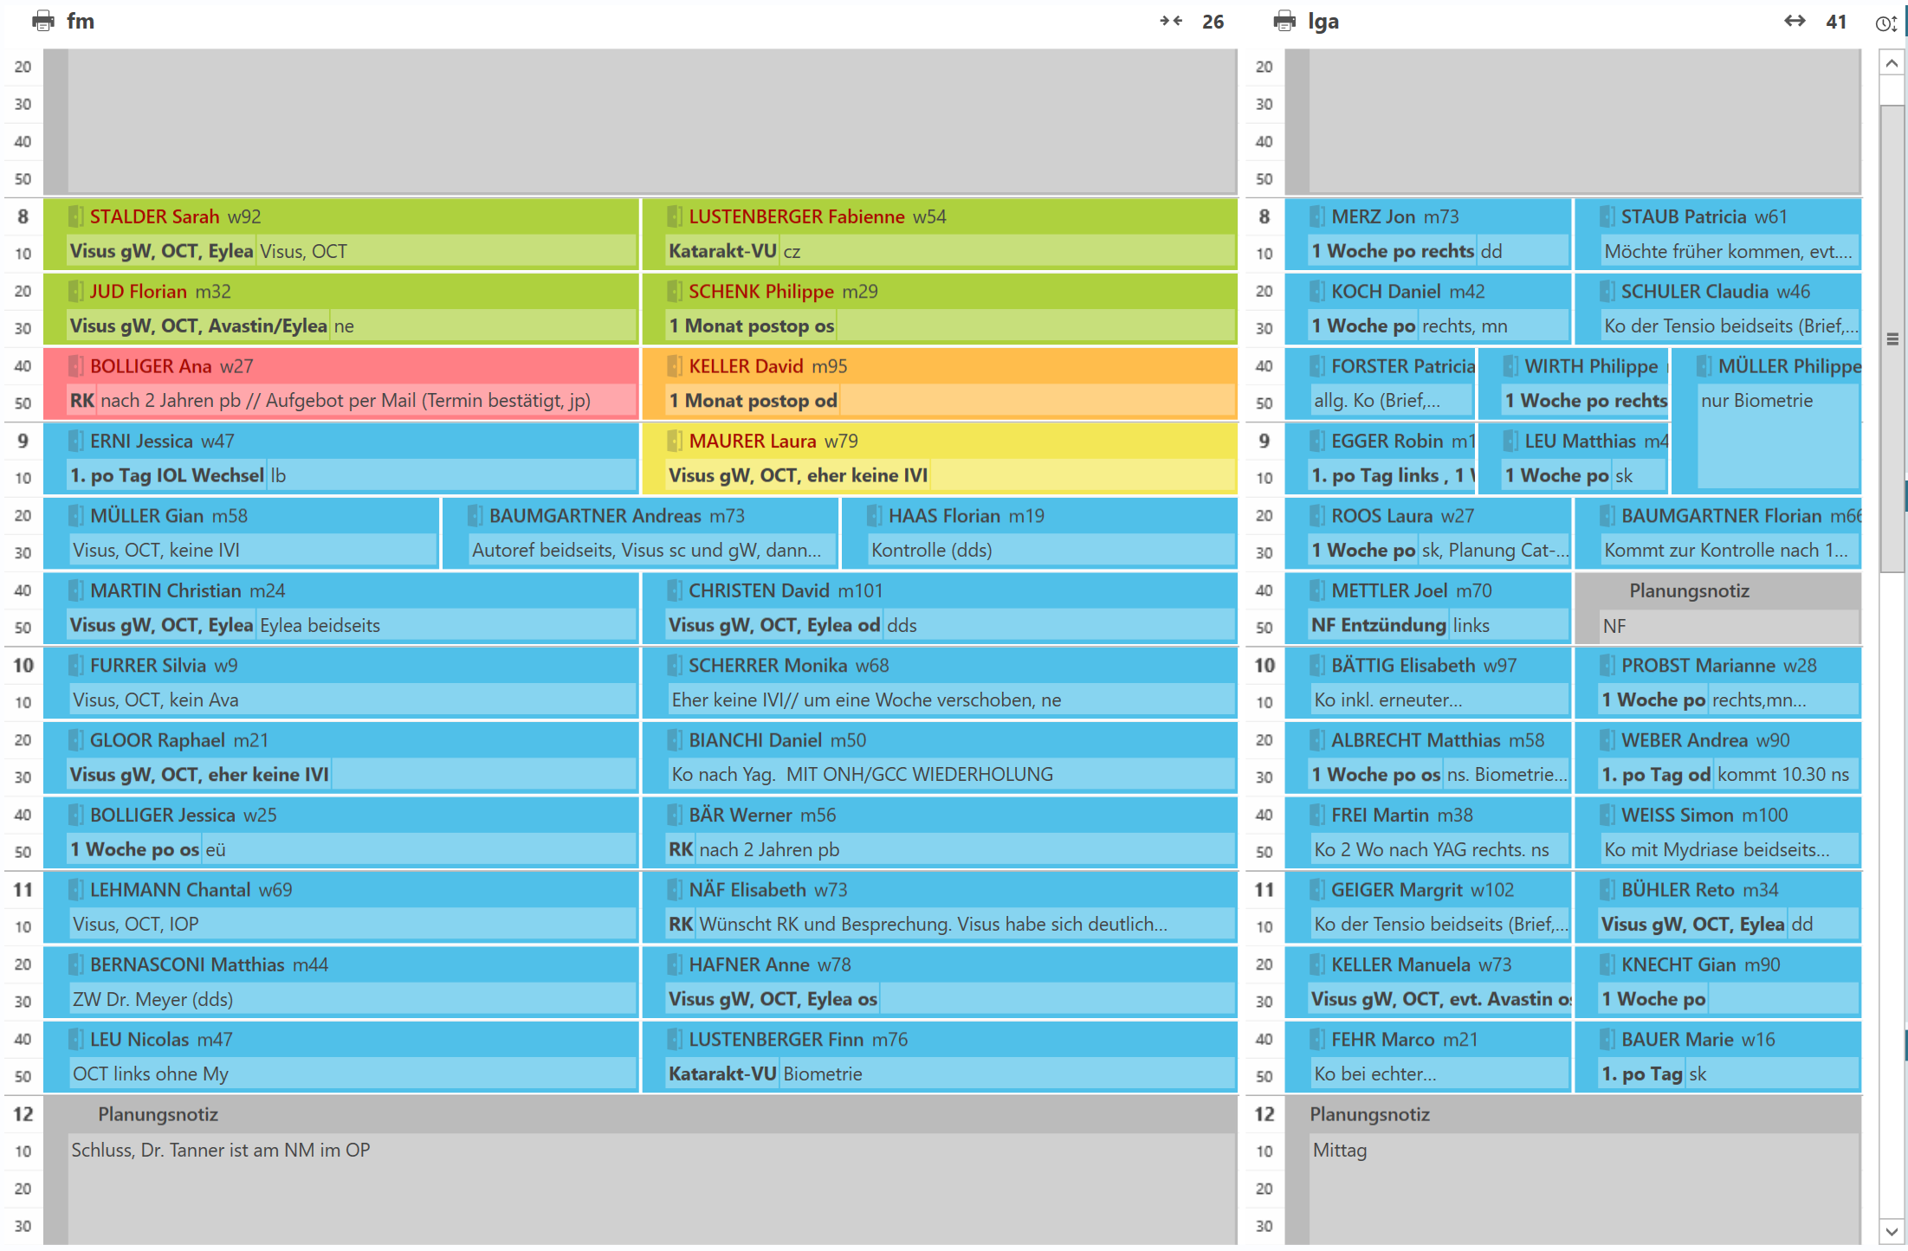This screenshot has width=1908, height=1251.
Task: Click the printer icon for lga calendar
Action: (1284, 21)
